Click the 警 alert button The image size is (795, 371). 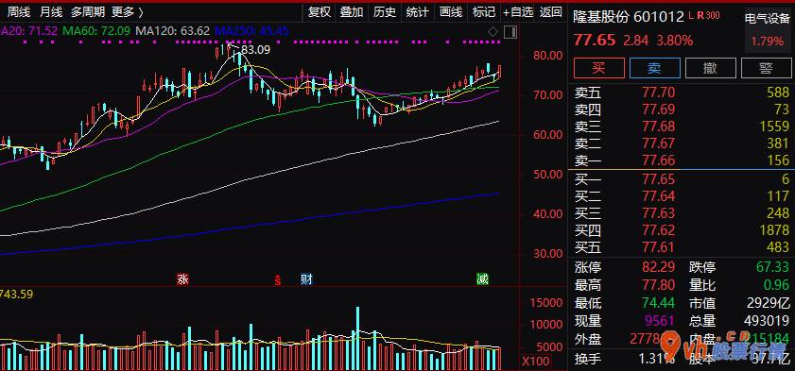click(767, 68)
